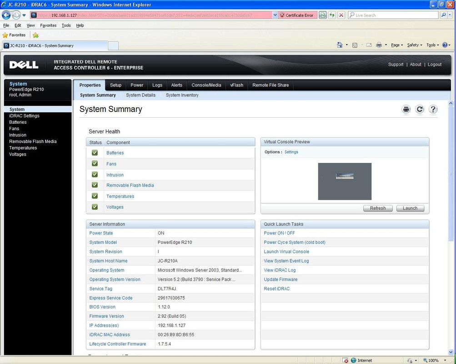Click the green refresh arrows icon in address bar
456x364 pixels.
(332, 15)
